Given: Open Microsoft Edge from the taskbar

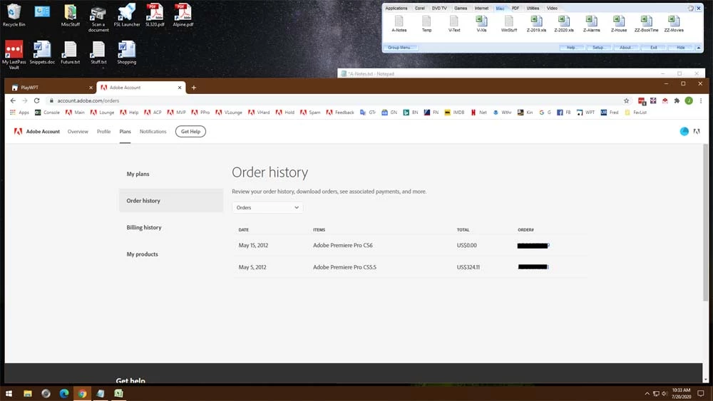Looking at the screenshot, I should click(x=64, y=393).
